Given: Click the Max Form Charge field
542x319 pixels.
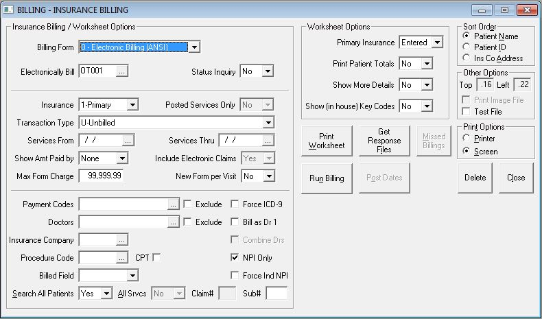Looking at the screenshot, I should pos(101,176).
